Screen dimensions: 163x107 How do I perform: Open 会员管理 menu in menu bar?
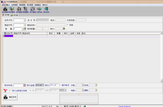14,5
